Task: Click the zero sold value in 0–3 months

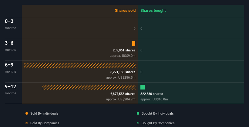Action: (x=135, y=28)
